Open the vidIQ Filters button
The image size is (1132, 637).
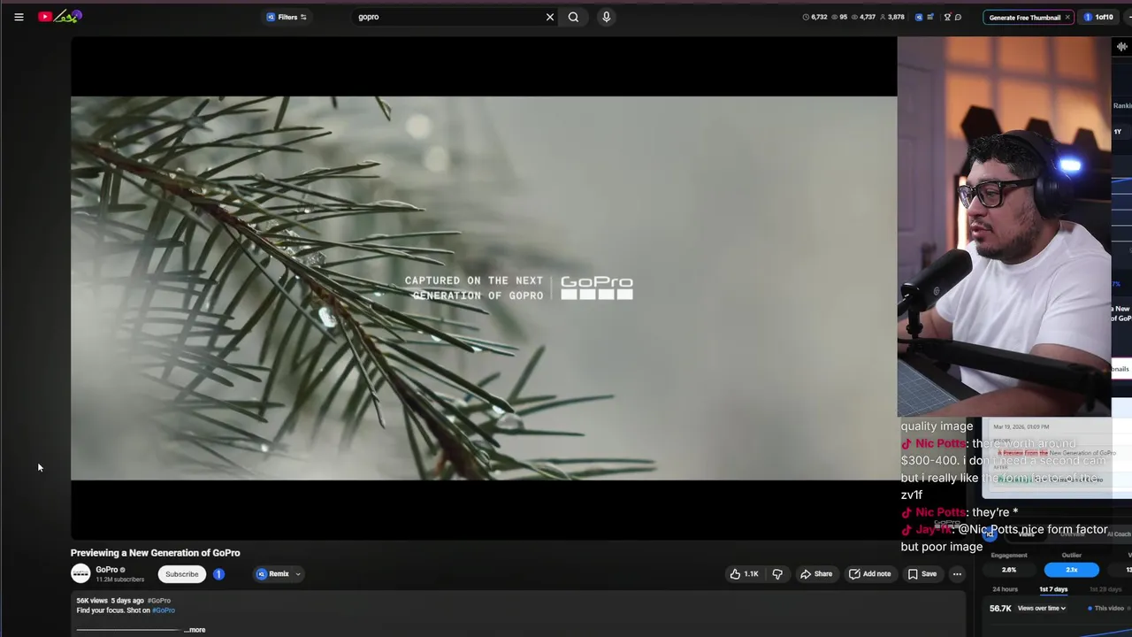tap(287, 17)
